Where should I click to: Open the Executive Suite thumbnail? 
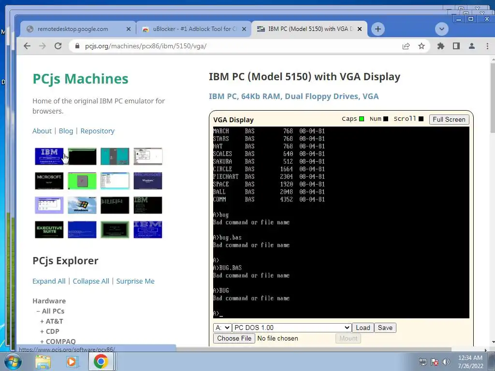coord(49,229)
